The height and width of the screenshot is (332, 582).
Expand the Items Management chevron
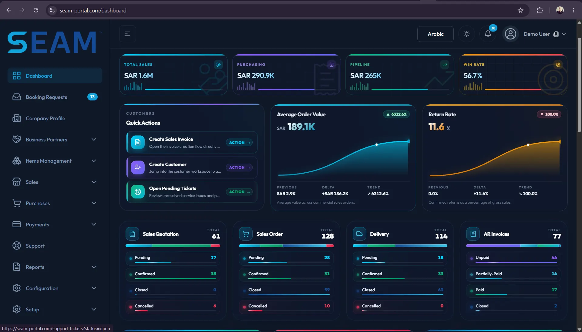coord(94,161)
